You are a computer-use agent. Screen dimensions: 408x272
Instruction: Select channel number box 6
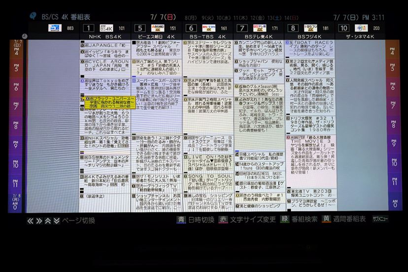191,28
